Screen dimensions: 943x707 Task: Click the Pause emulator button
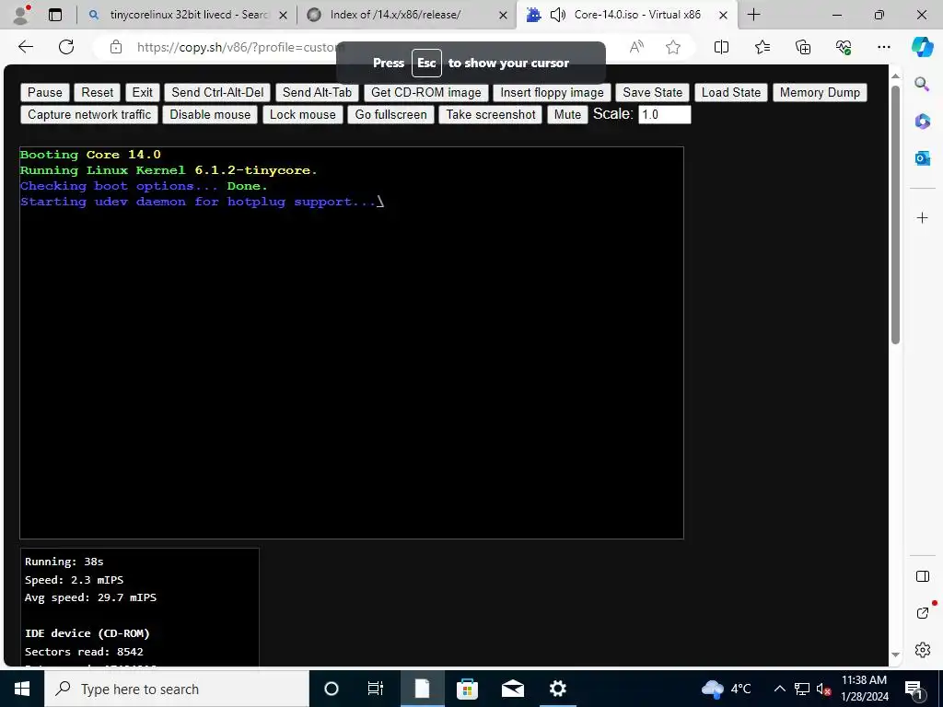[45, 93]
